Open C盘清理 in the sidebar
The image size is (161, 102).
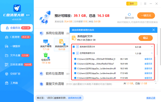coord(17,37)
